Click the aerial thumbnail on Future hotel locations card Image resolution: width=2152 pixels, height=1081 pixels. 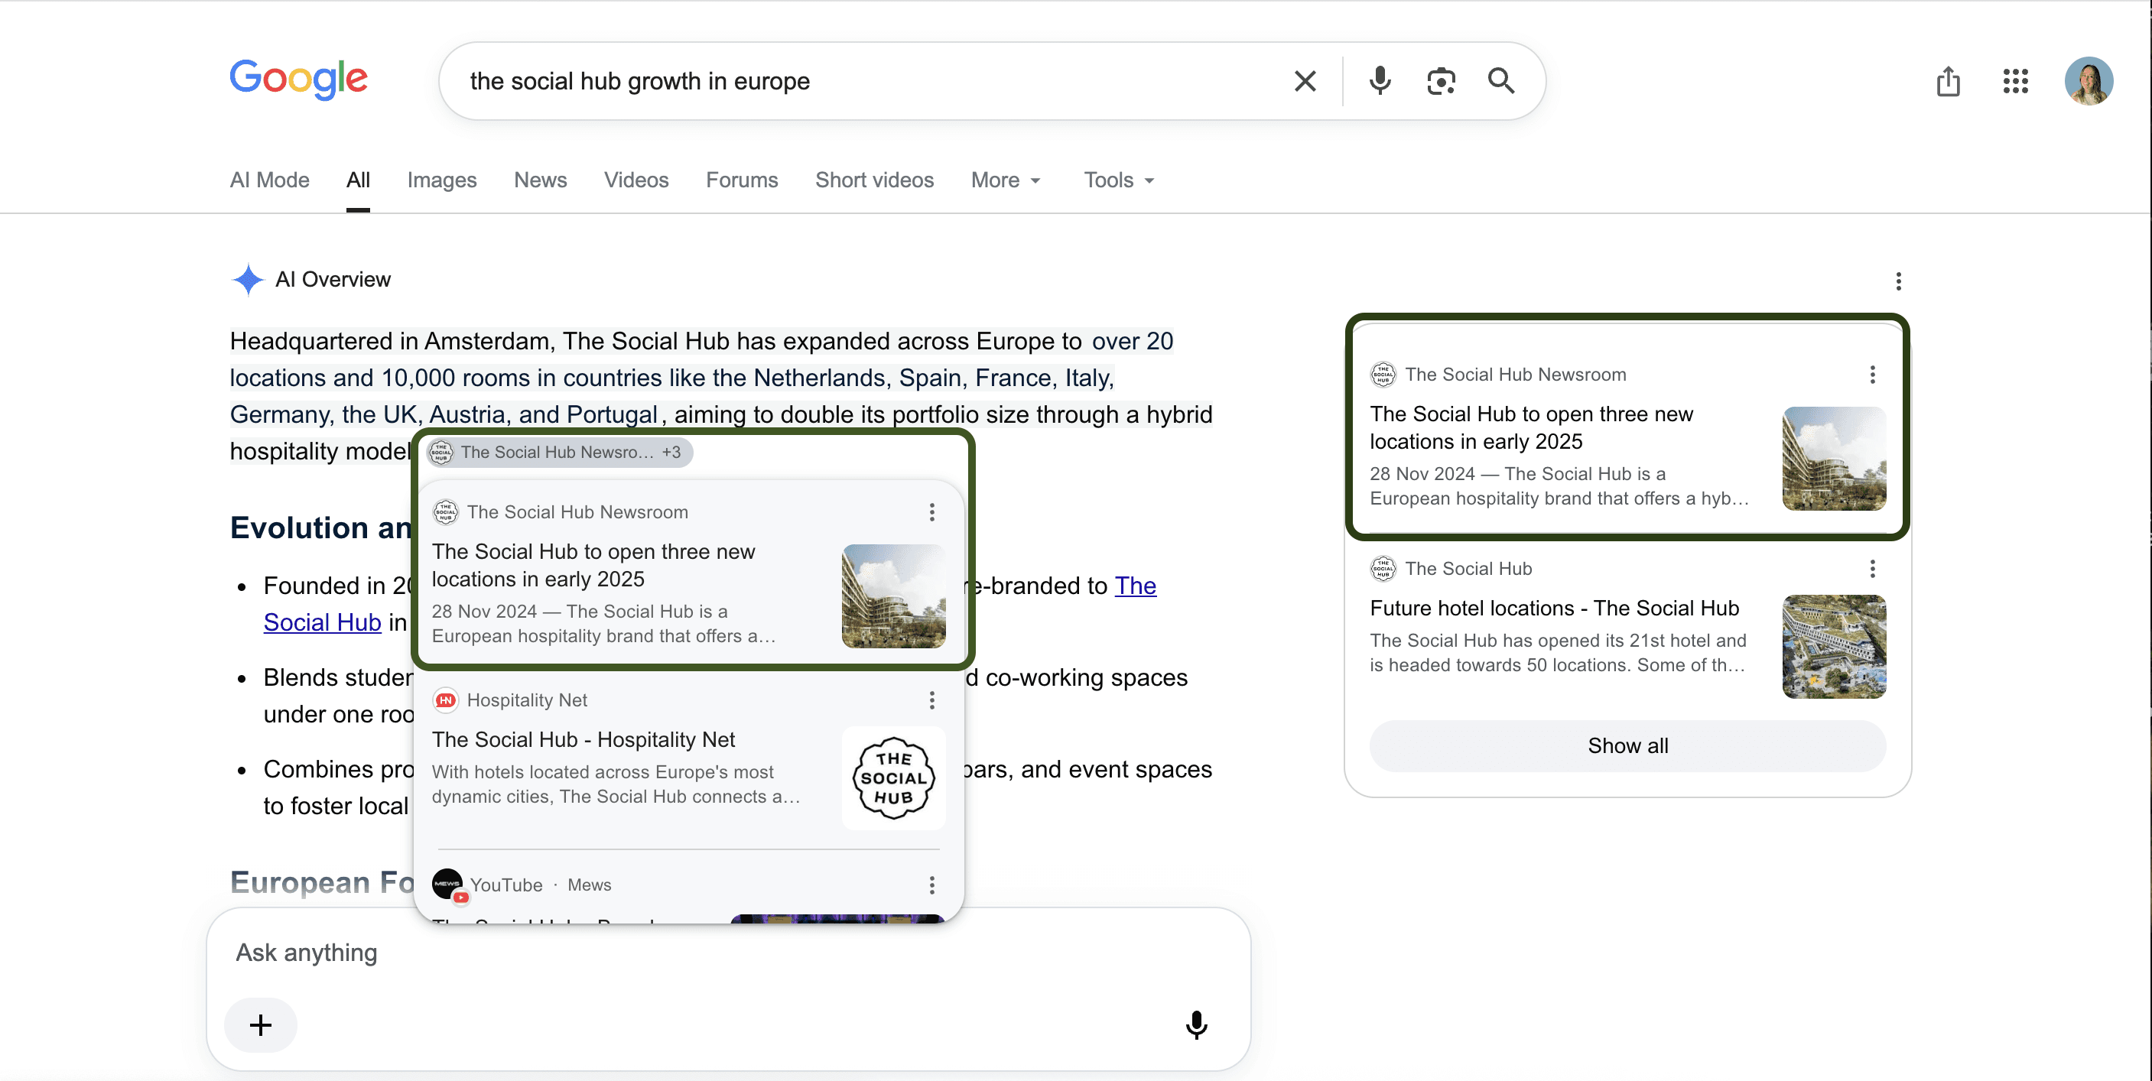1833,646
